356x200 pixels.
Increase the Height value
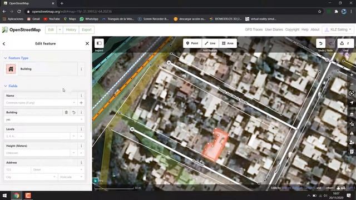81,153
